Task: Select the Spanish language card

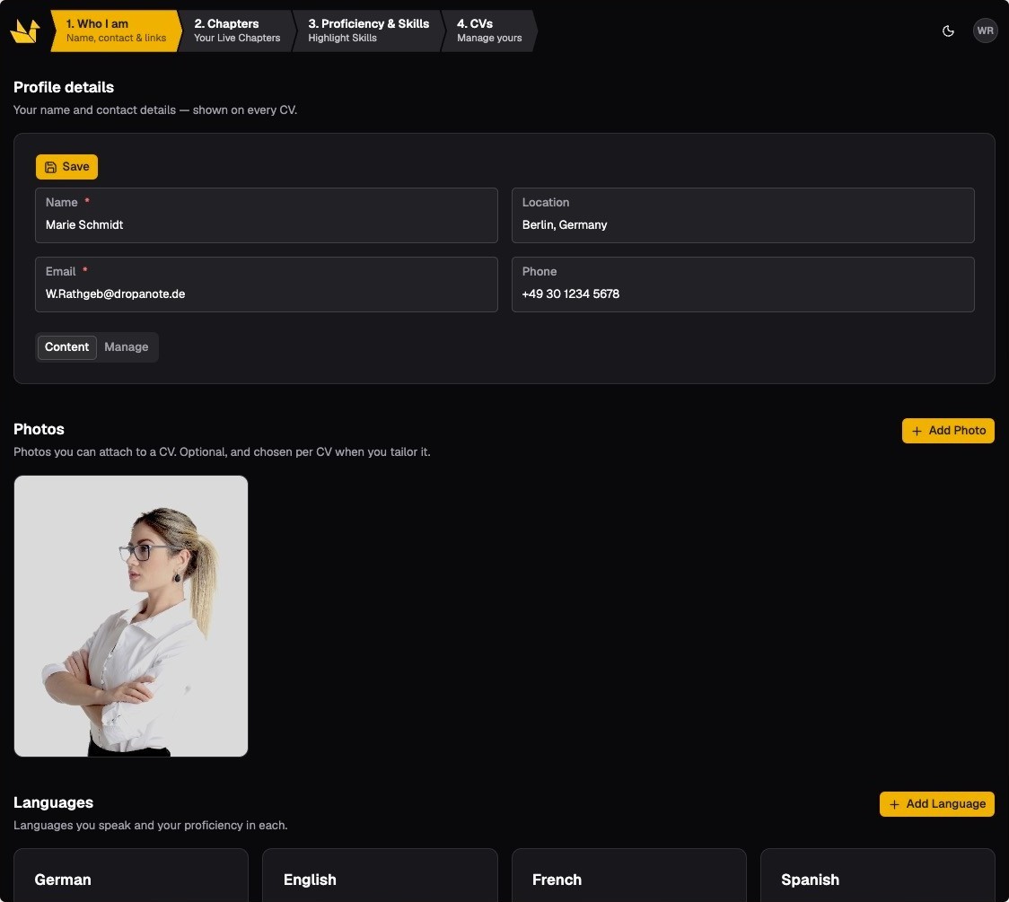Action: coord(878,875)
